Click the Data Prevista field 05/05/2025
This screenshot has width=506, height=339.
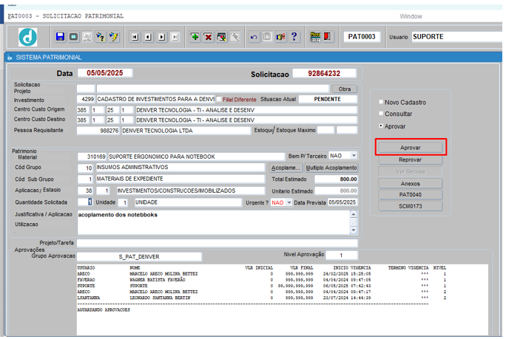pos(342,202)
